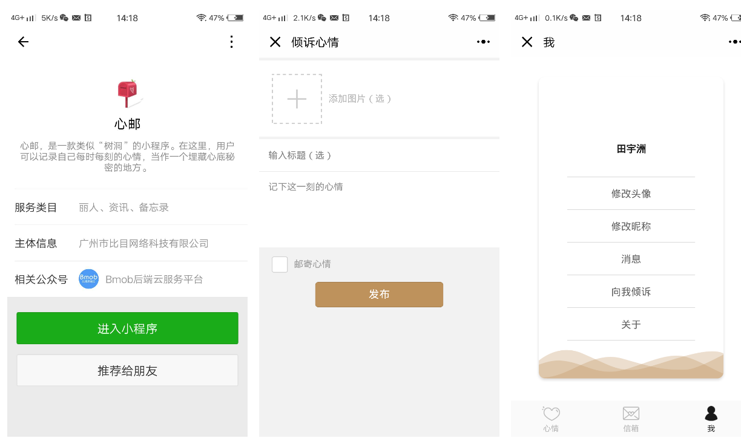Open the three-dot vertical menu
741x444 pixels.
pyautogui.click(x=231, y=42)
